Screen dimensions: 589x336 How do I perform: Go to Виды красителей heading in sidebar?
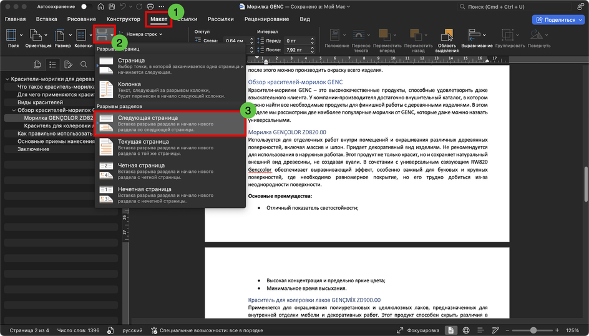click(40, 102)
